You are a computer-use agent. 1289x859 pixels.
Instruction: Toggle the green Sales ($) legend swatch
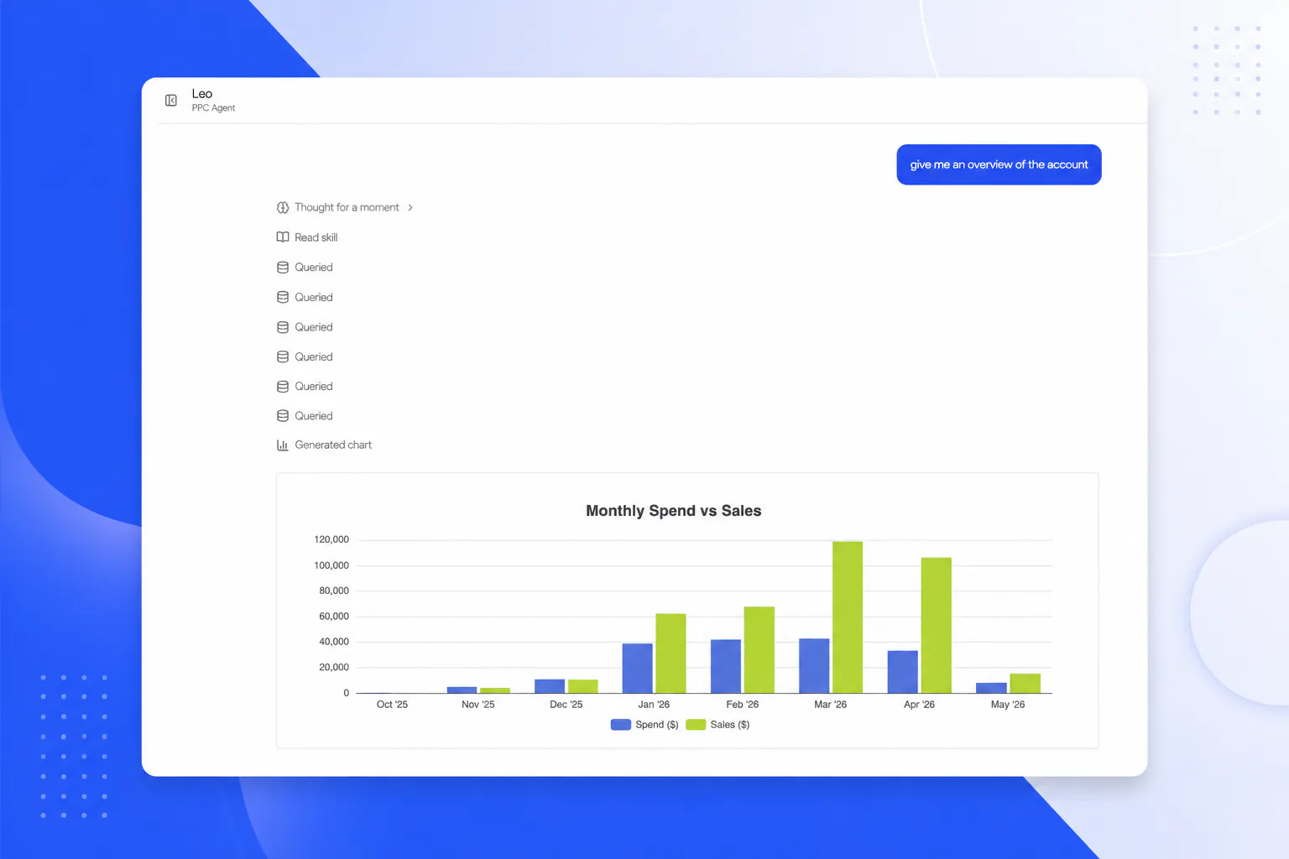pyautogui.click(x=696, y=725)
